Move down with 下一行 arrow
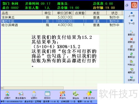The image size is (139, 104). point(131,22)
